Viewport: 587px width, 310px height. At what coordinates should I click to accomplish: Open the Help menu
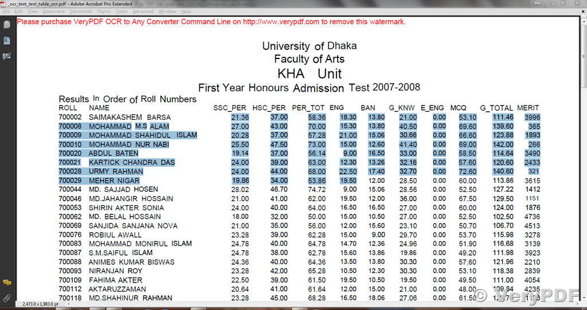coord(186,11)
